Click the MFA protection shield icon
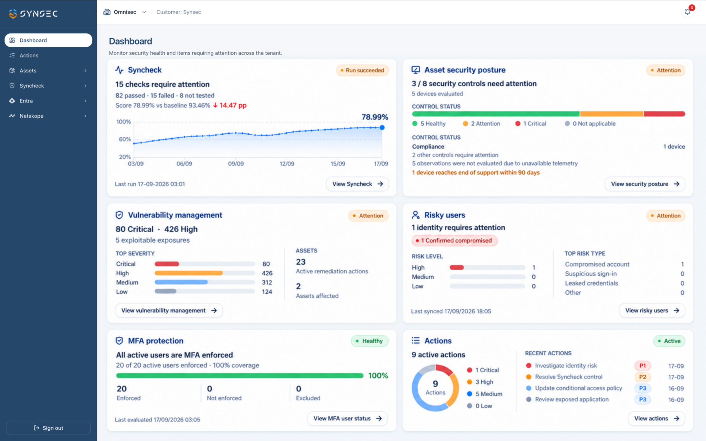Screen dimensions: 706x441 pyautogui.click(x=119, y=341)
